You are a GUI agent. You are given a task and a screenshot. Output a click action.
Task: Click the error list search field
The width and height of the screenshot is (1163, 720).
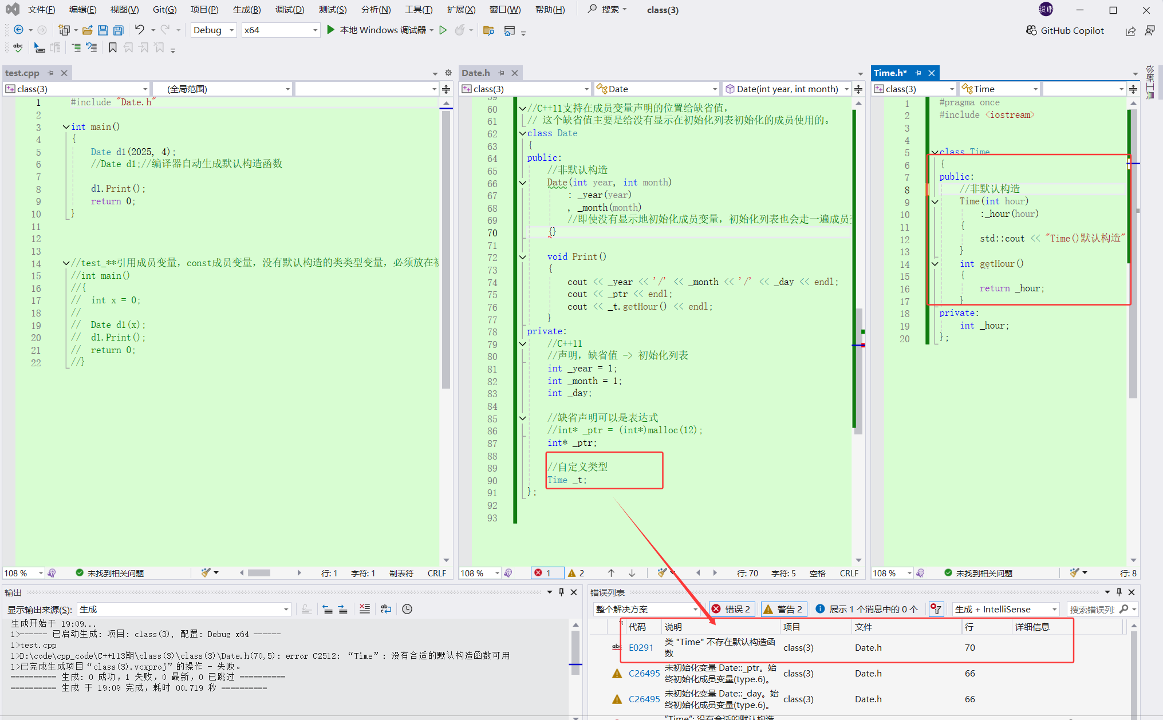[x=1092, y=609]
